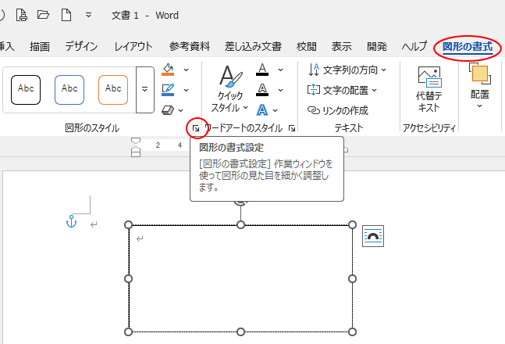Click the anchor icon in the margin
This screenshot has width=505, height=344.
71,221
